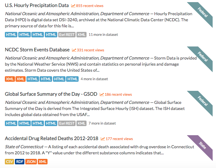
Task: Click the first XML badge under Storm Events Database
Action: point(10,79)
